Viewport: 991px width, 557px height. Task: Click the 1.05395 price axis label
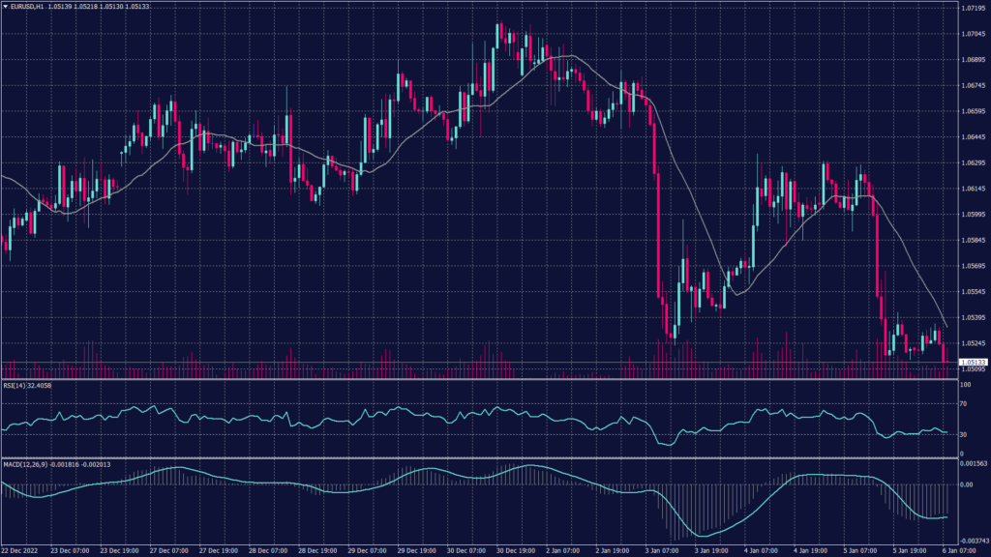(971, 317)
